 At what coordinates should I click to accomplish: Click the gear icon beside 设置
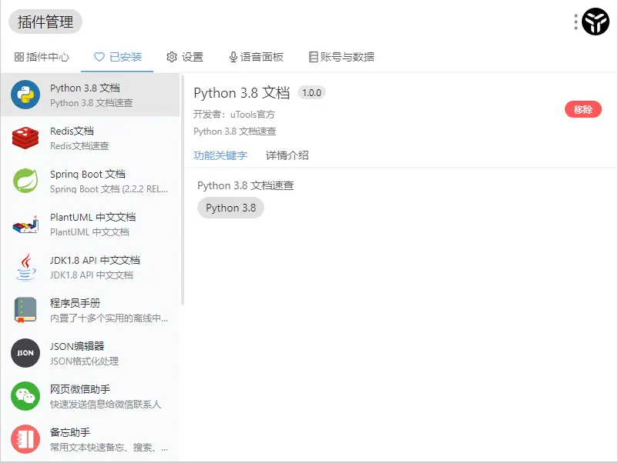(171, 57)
